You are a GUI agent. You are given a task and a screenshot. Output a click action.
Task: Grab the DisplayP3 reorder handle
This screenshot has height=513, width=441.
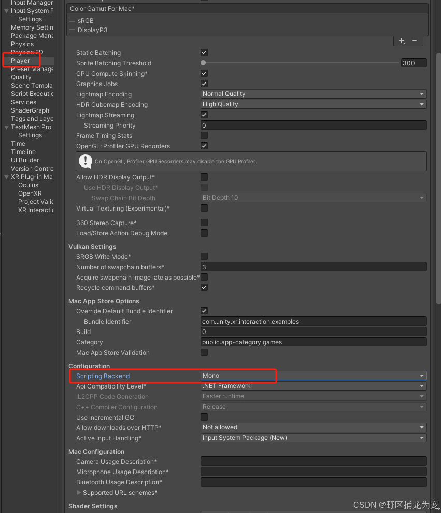pos(72,30)
